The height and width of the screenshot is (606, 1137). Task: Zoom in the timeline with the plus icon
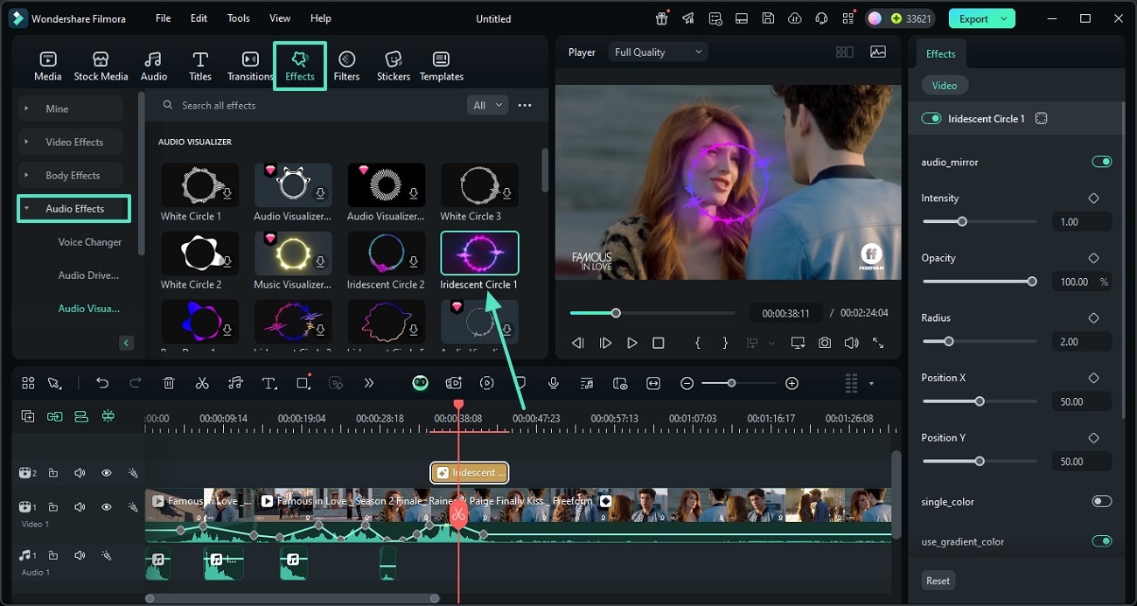792,383
